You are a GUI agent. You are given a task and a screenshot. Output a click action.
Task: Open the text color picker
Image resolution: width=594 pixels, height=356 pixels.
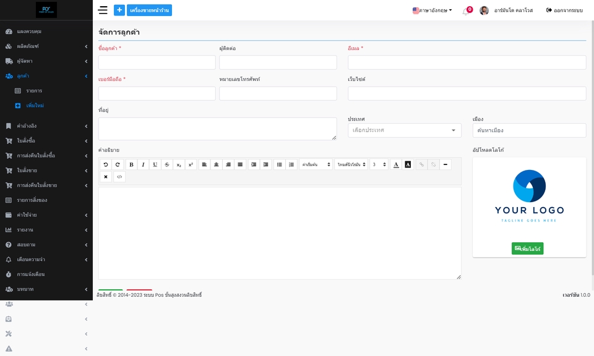tap(396, 164)
